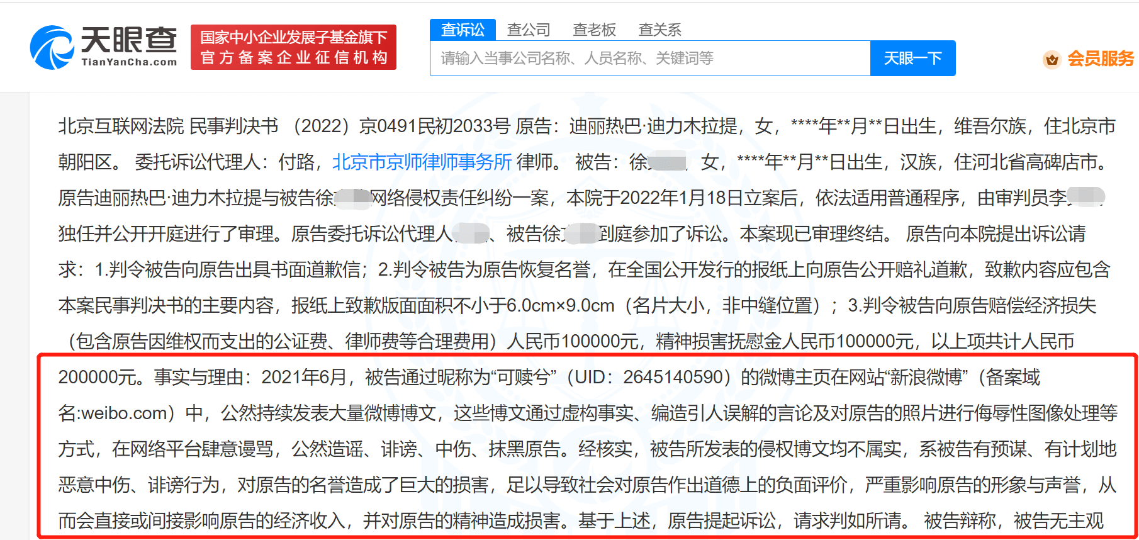Open the 北京市京师律师事务所 law firm link

(422, 162)
